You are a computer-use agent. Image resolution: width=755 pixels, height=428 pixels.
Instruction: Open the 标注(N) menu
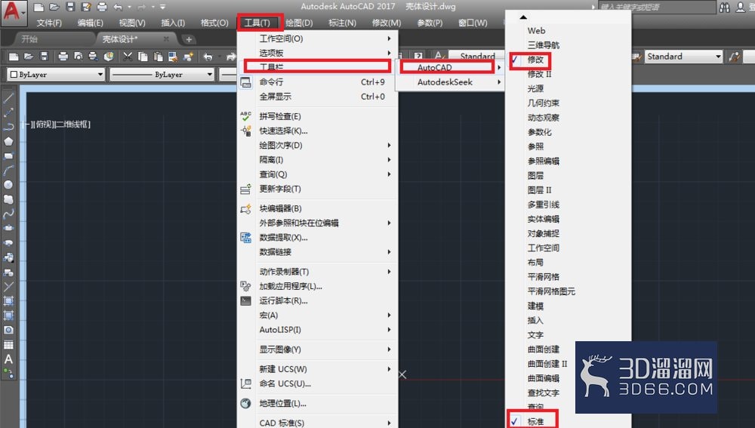coord(342,23)
